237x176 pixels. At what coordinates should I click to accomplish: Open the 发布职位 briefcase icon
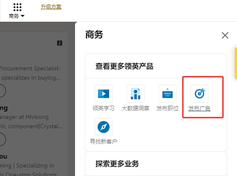click(x=168, y=94)
